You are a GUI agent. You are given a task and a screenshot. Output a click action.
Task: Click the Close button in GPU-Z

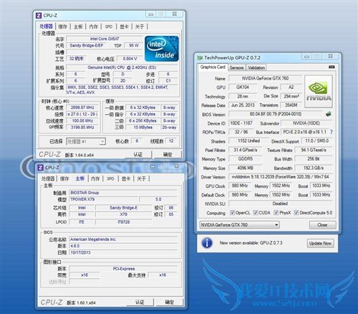(x=322, y=225)
